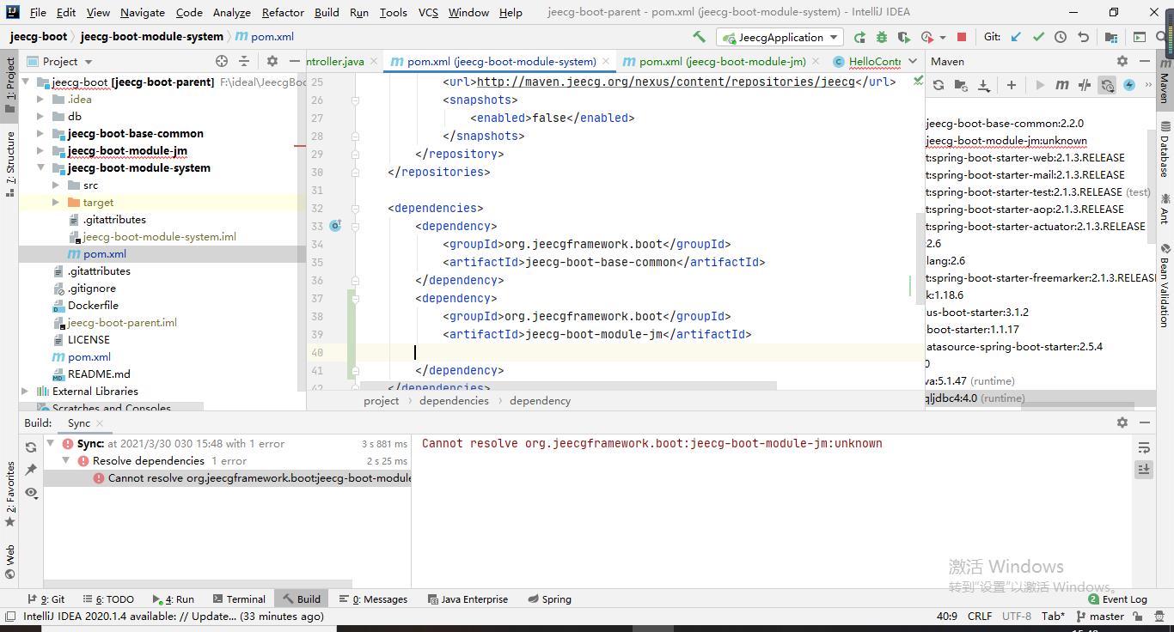Screen dimensions: 1174x632
Task: Select README.md in Project tree
Action: click(x=99, y=374)
